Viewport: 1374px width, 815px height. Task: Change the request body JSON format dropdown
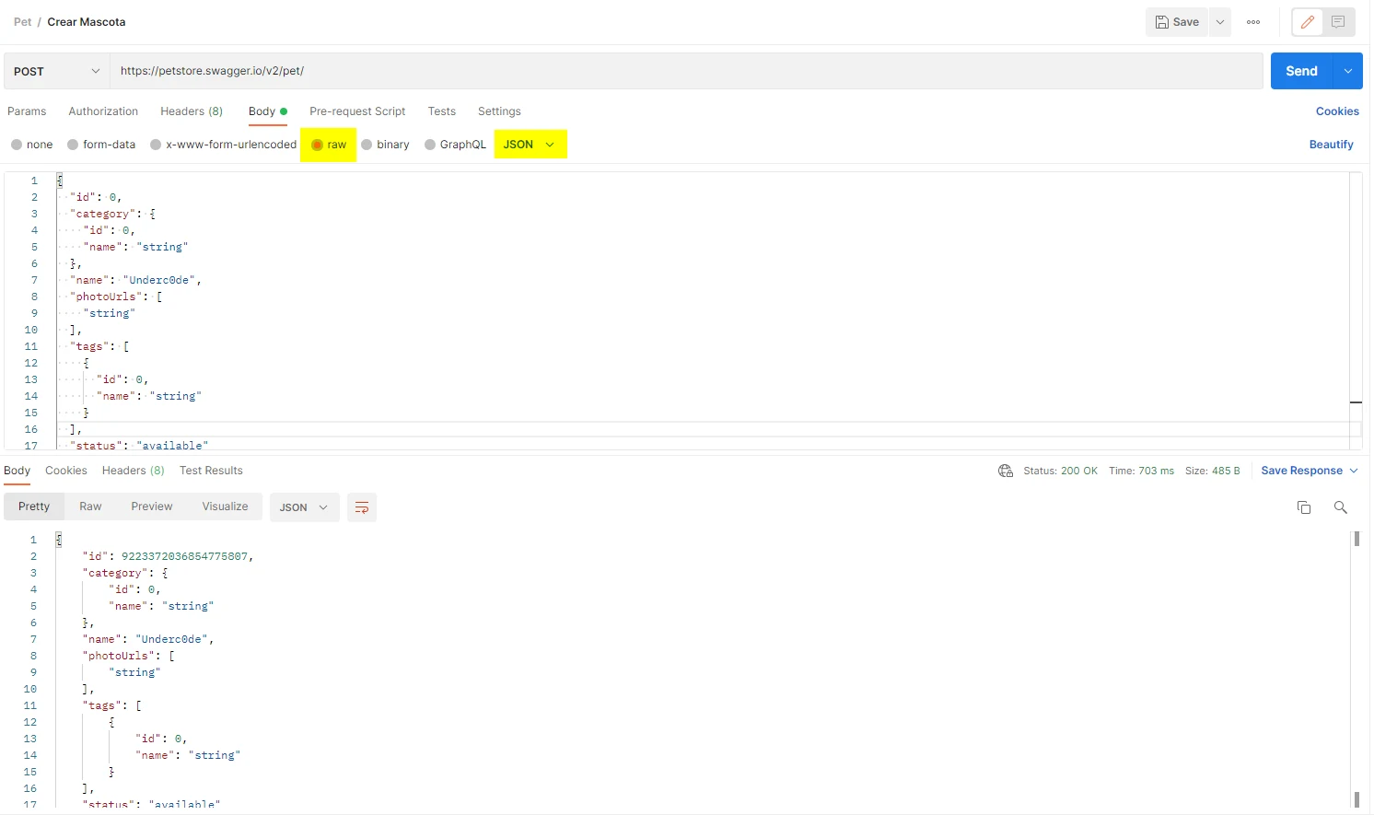coord(530,145)
